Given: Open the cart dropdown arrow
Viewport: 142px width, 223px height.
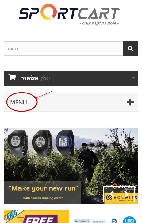Looking at the screenshot, I should (x=133, y=78).
